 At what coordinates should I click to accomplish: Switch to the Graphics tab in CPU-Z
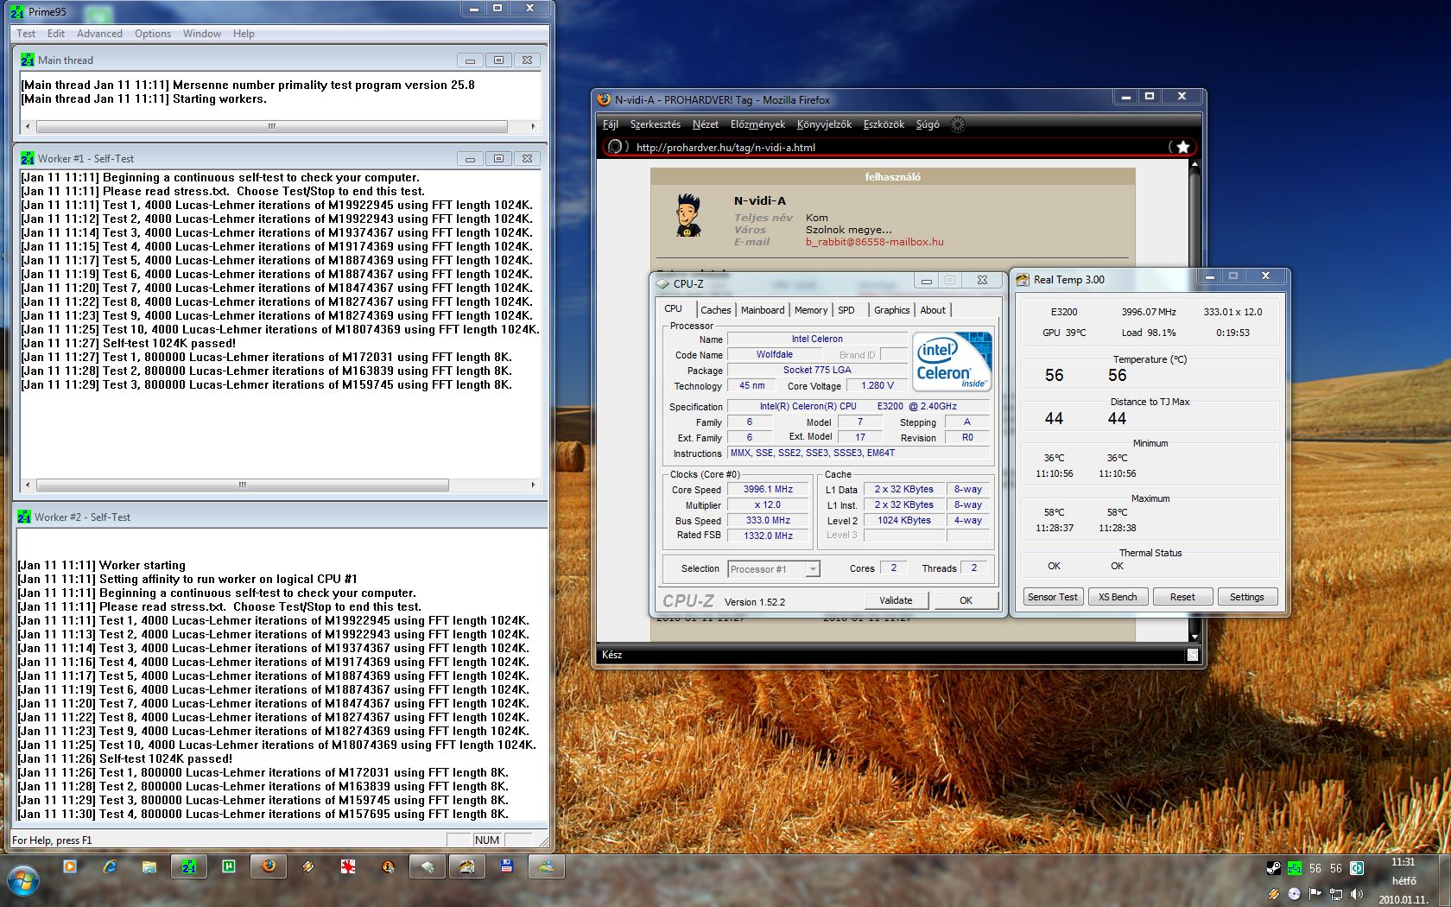[x=891, y=310]
